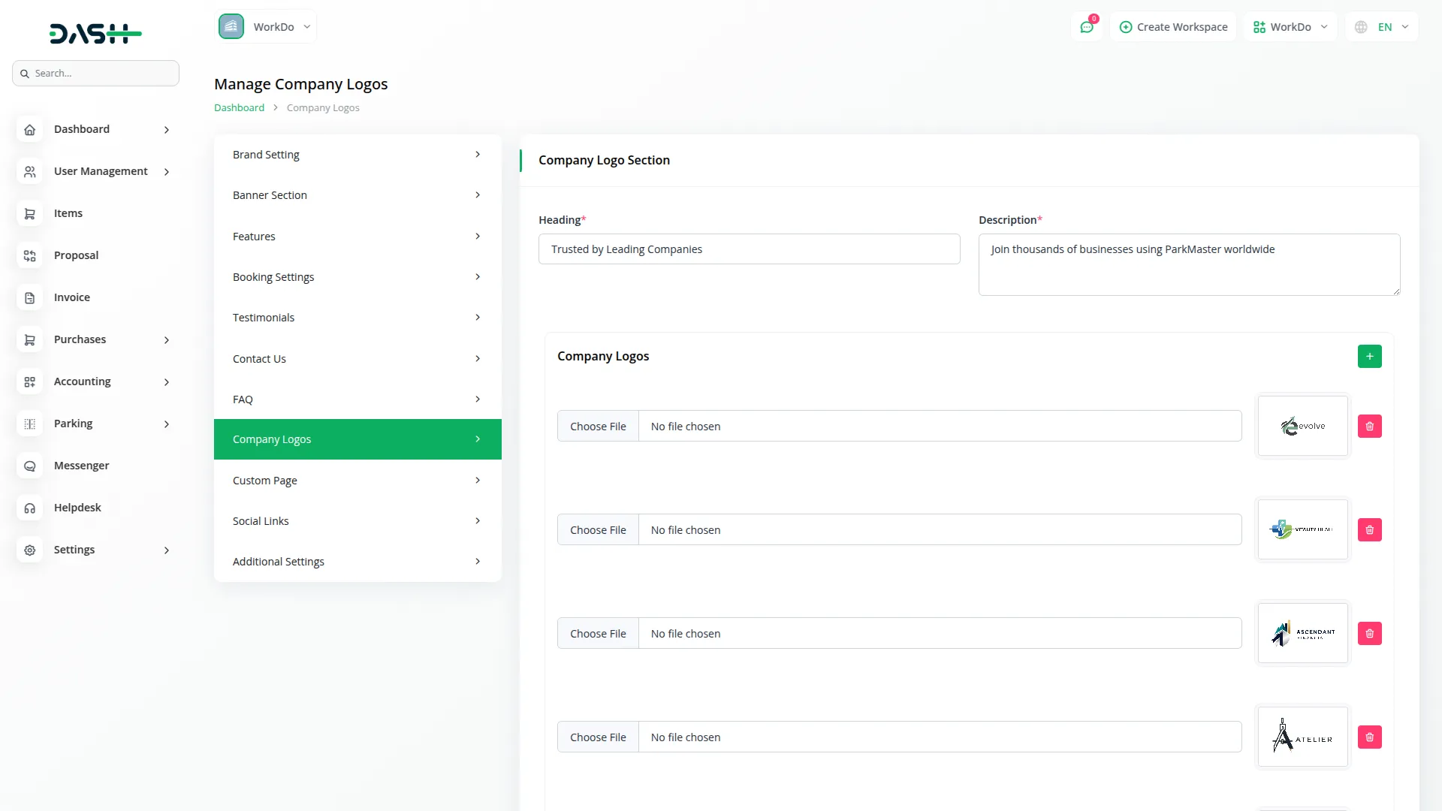The width and height of the screenshot is (1442, 811).
Task: Delete the evolve company logo
Action: [1369, 427]
